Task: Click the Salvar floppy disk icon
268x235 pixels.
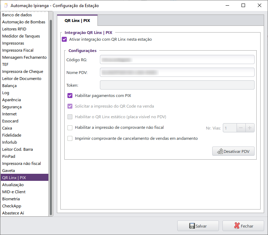Action: point(192,226)
